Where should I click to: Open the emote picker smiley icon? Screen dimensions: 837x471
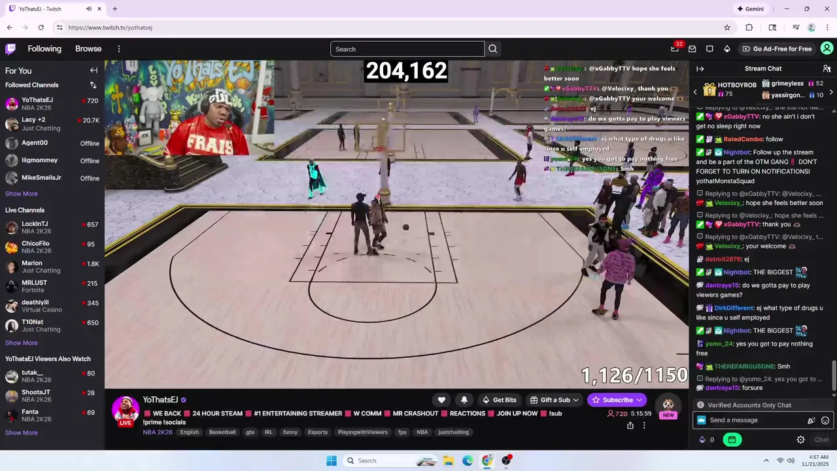coord(825,421)
